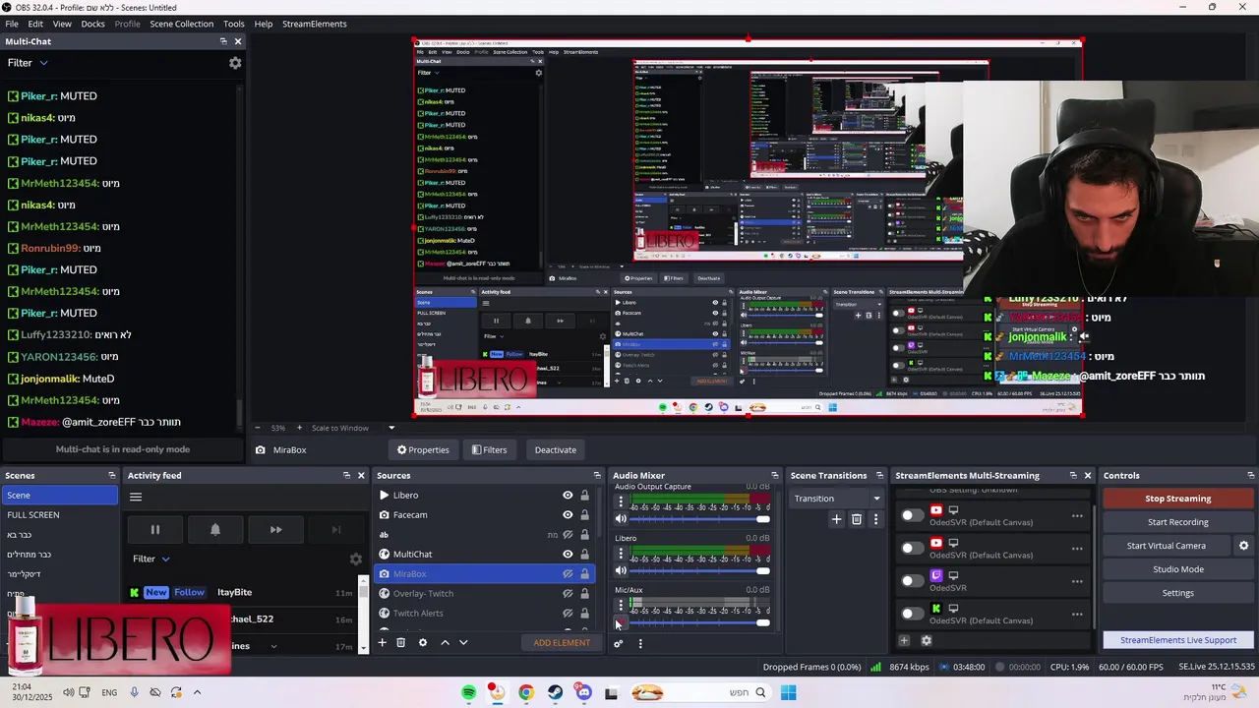Enable the Kick OdedSVR stream toggle
Viewport: 1259px width, 708px height.
coord(913,614)
